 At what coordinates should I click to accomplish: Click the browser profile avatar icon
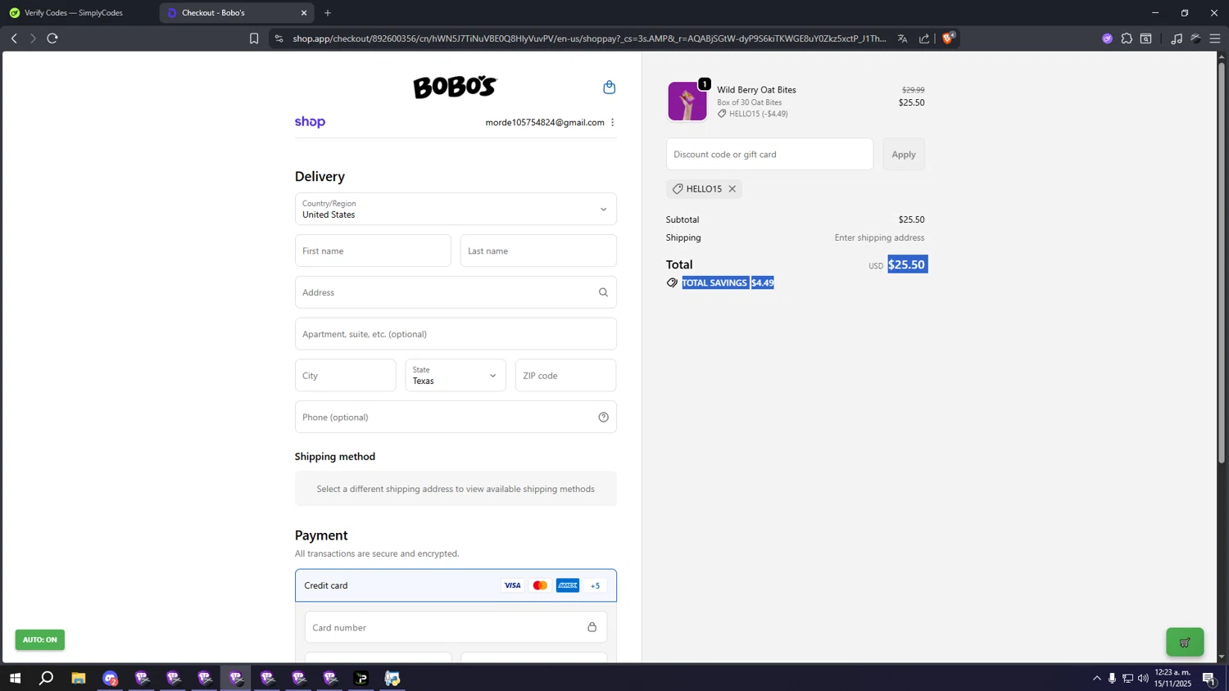coord(1195,38)
